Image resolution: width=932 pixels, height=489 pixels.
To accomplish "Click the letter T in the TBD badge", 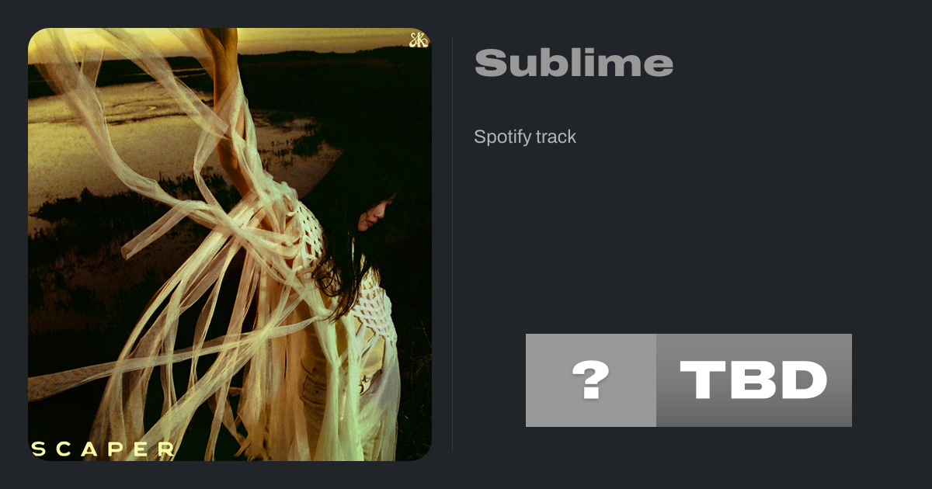I will coord(703,380).
